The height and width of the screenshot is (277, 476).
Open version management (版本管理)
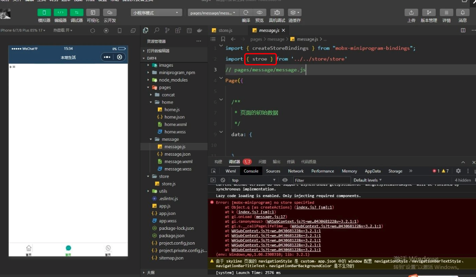429,12
